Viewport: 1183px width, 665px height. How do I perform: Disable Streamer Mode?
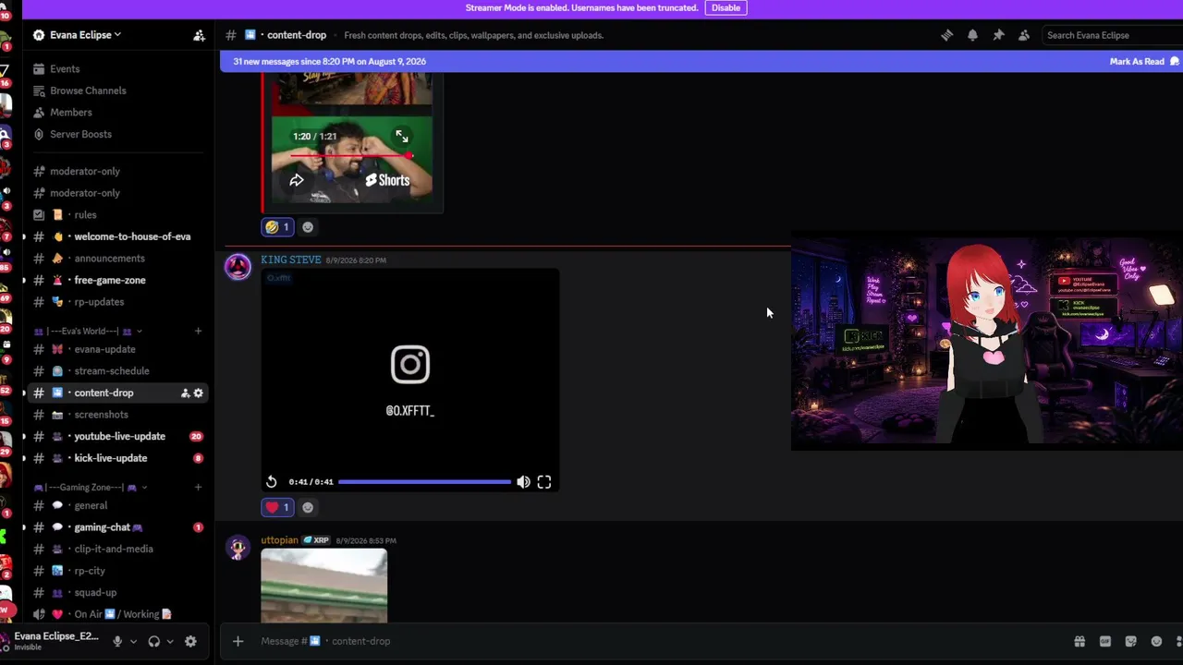click(x=726, y=7)
